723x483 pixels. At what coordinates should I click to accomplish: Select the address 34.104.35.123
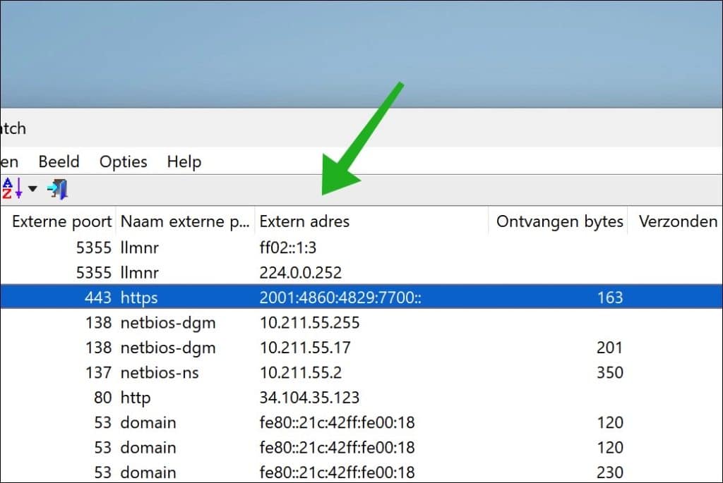pyautogui.click(x=309, y=398)
